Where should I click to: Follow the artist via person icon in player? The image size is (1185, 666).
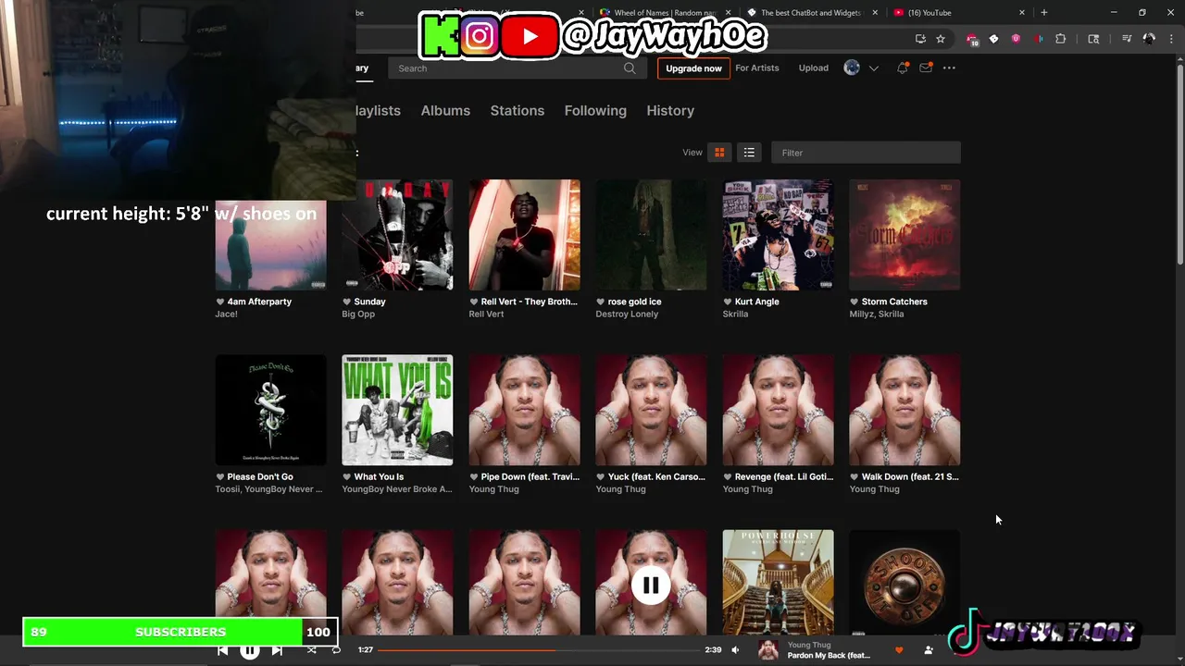coord(929,650)
